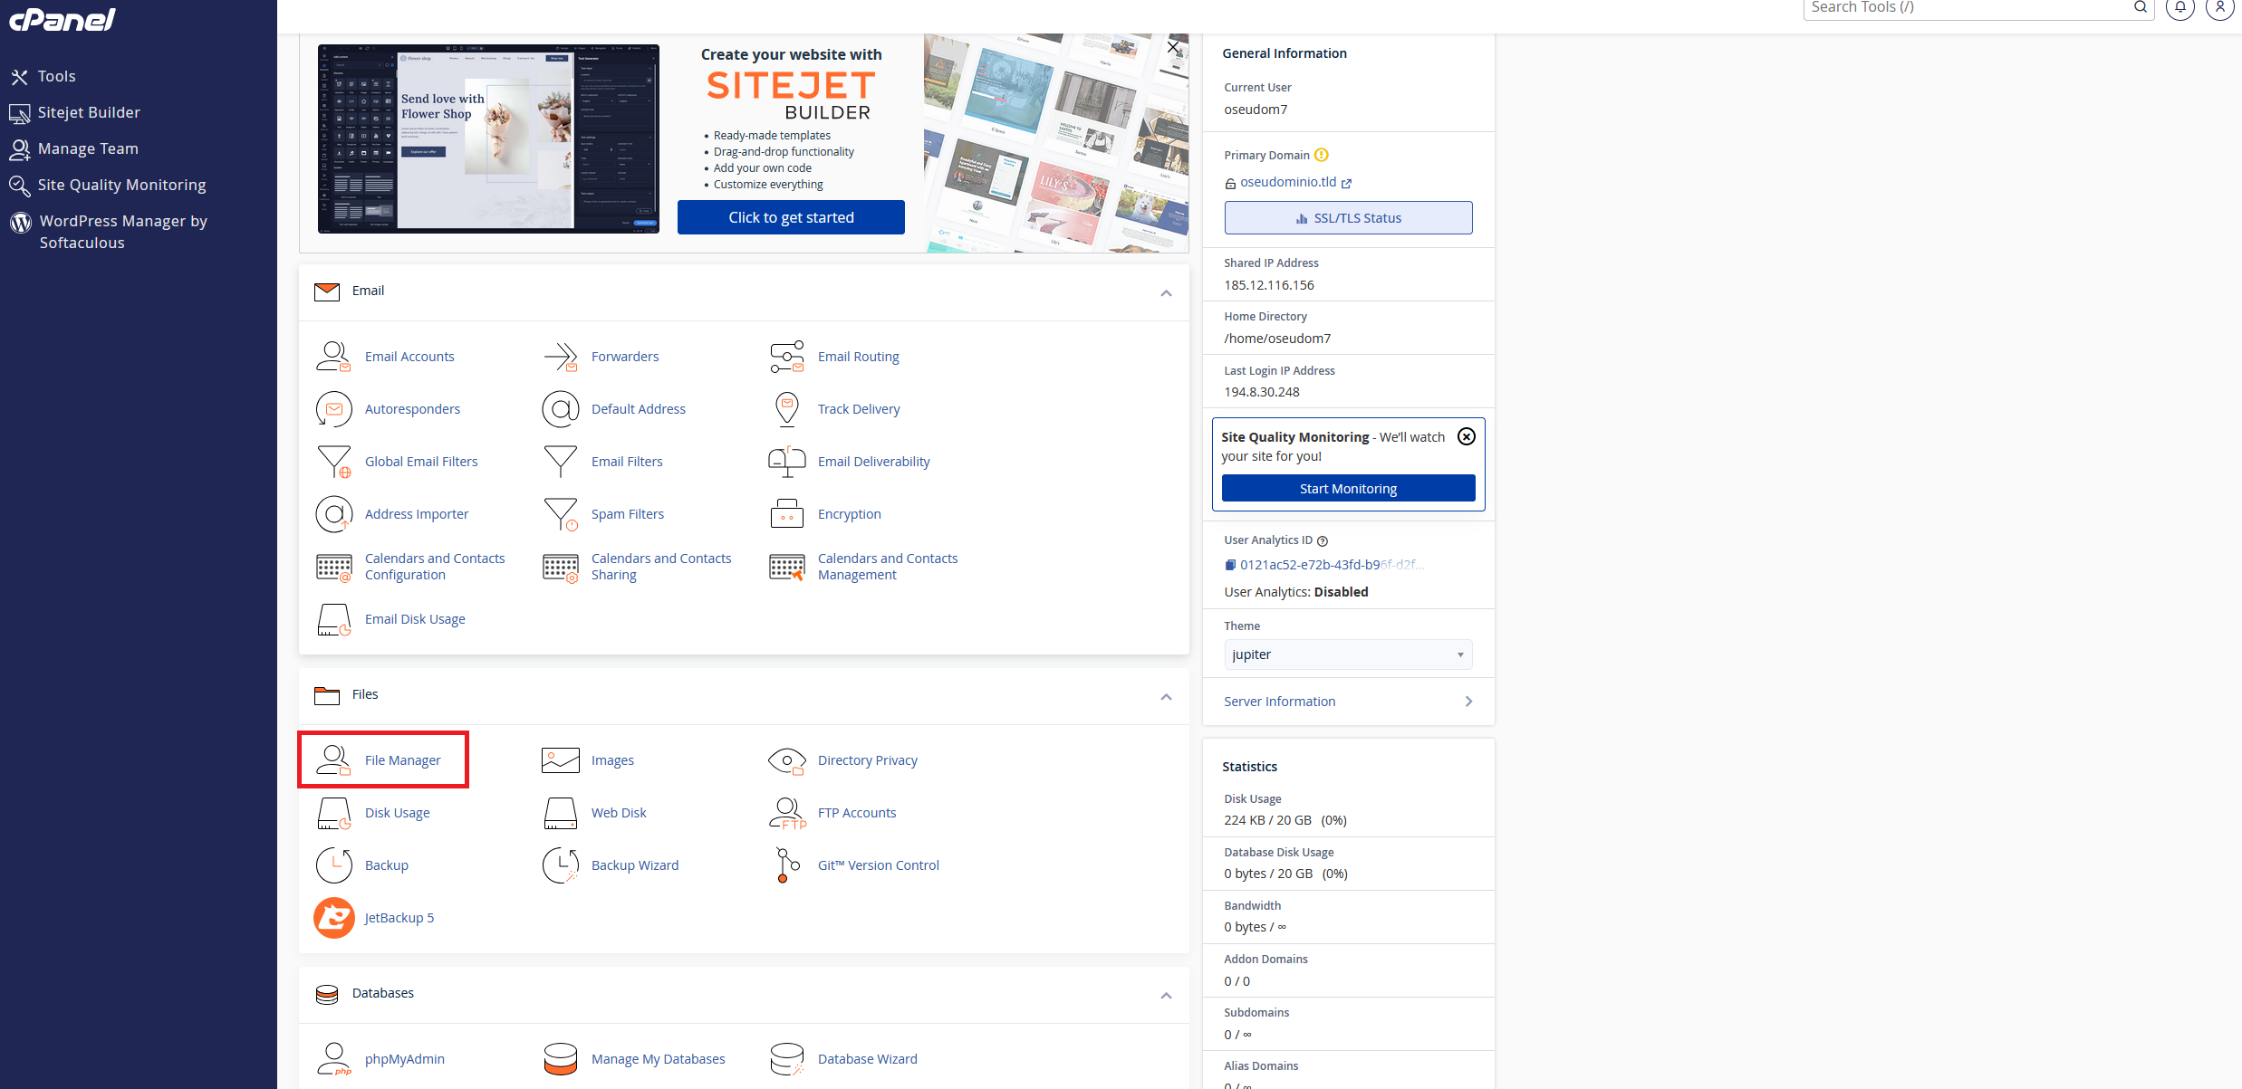
Task: Collapse the Email section
Action: coord(1166,292)
